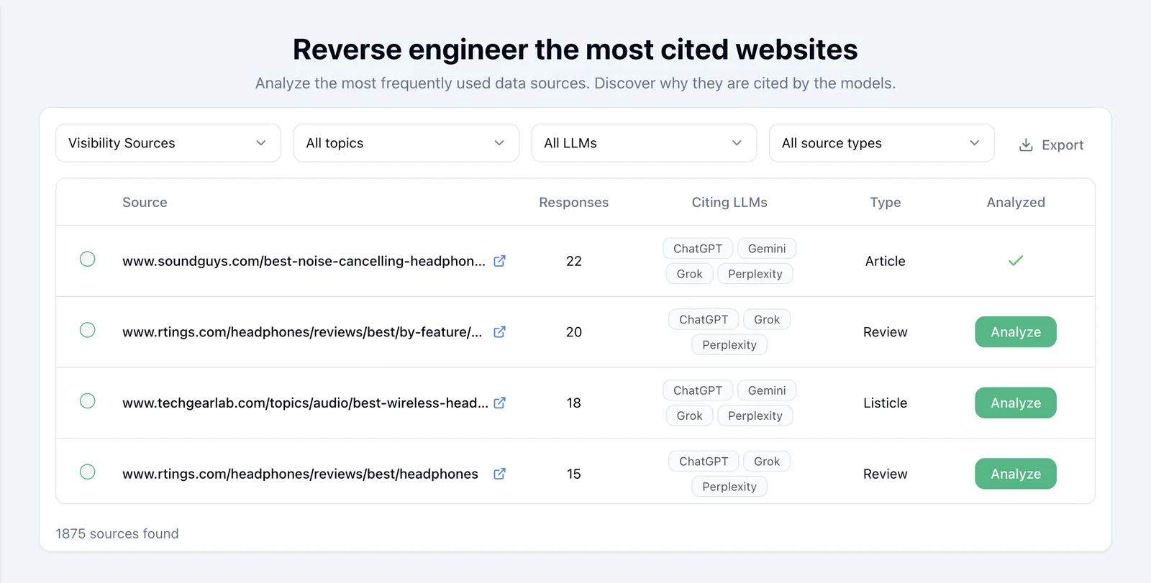The width and height of the screenshot is (1151, 583).
Task: Click the Article type cell
Action: [886, 261]
